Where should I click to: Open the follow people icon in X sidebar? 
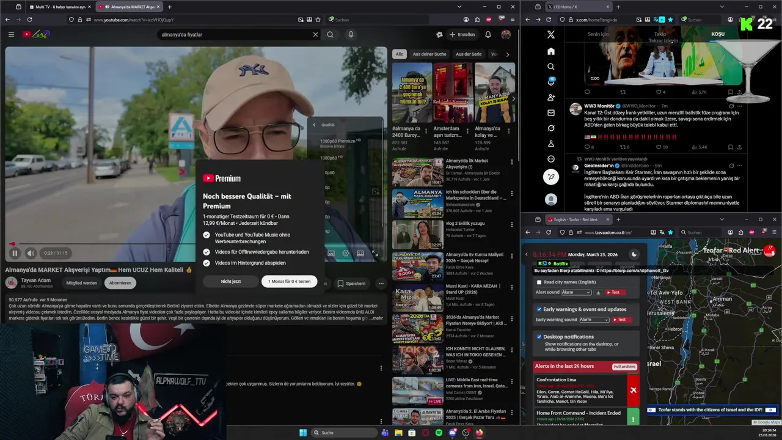point(551,97)
